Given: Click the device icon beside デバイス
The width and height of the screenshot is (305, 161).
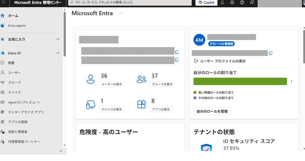Looking at the screenshot, I should (3, 92).
